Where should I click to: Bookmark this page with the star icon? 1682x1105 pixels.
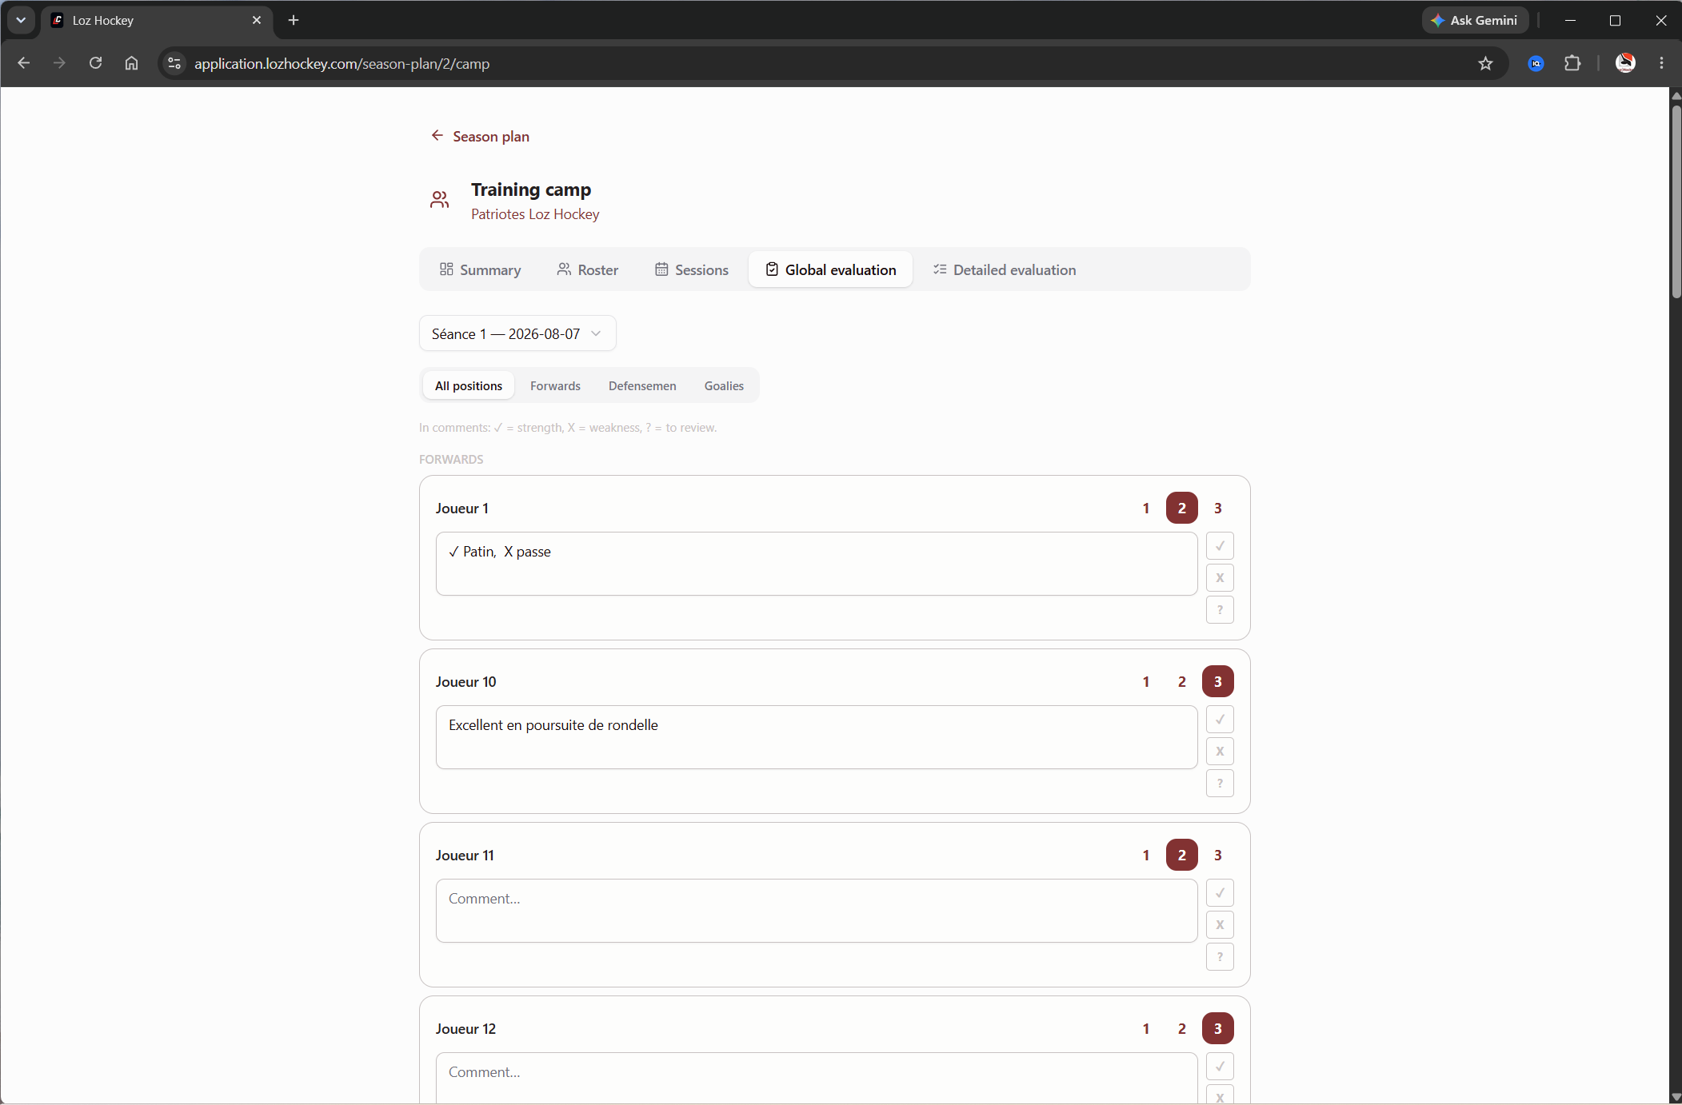pos(1485,63)
